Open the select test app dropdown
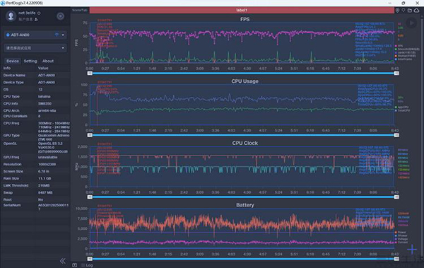 35,48
